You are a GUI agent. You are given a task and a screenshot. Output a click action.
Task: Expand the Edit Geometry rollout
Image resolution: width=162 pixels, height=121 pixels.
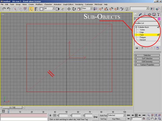coord(147,62)
